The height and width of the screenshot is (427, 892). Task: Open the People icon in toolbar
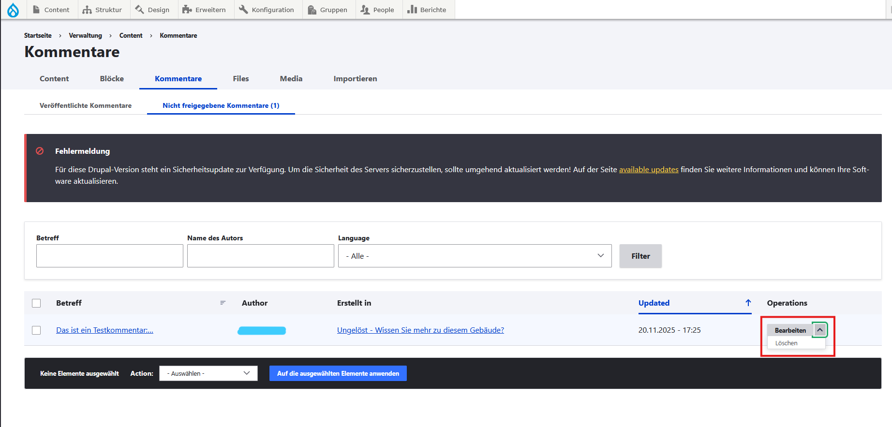[x=365, y=10]
